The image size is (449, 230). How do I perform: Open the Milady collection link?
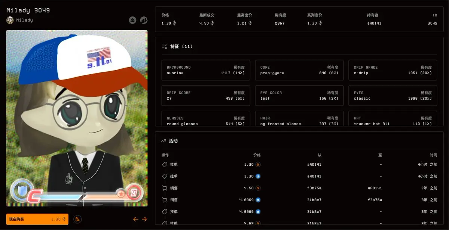[24, 20]
